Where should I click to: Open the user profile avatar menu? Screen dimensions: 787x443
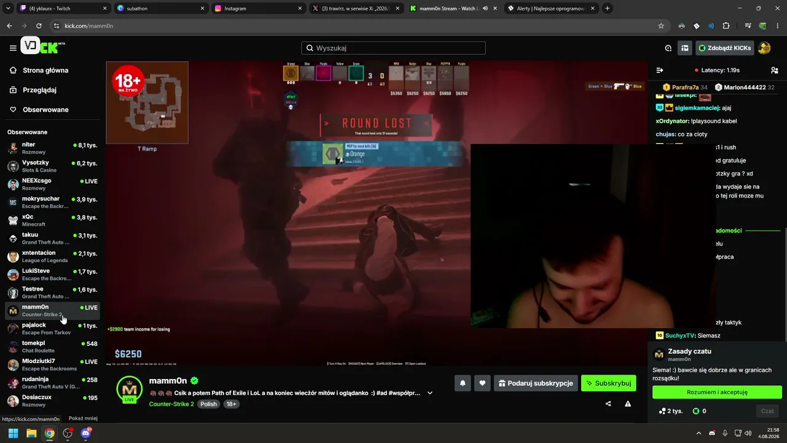tap(764, 48)
